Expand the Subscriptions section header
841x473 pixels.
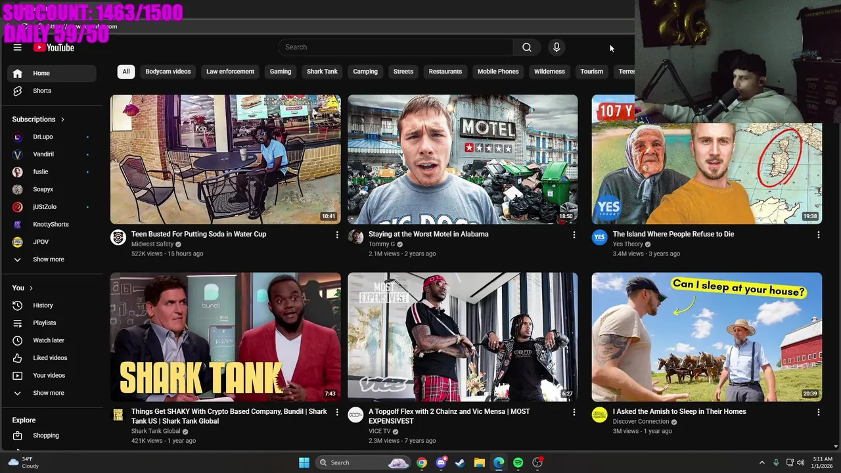tap(38, 119)
